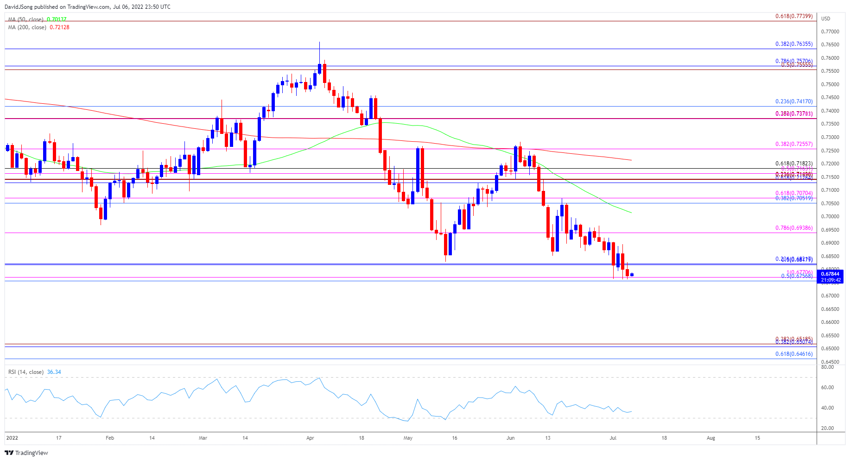Select Fibonacci label 0.786(0.69386)
The width and height of the screenshot is (850, 461).
point(794,228)
